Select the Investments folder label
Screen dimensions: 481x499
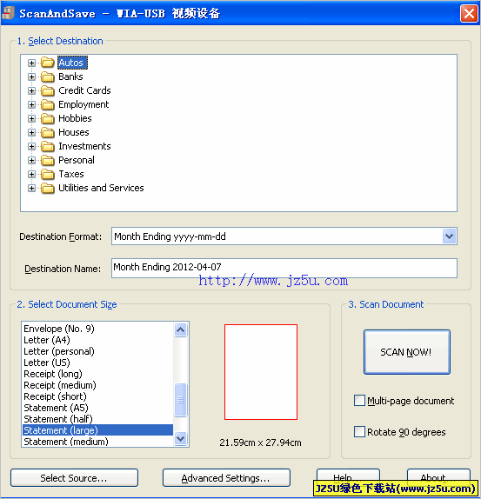84,146
